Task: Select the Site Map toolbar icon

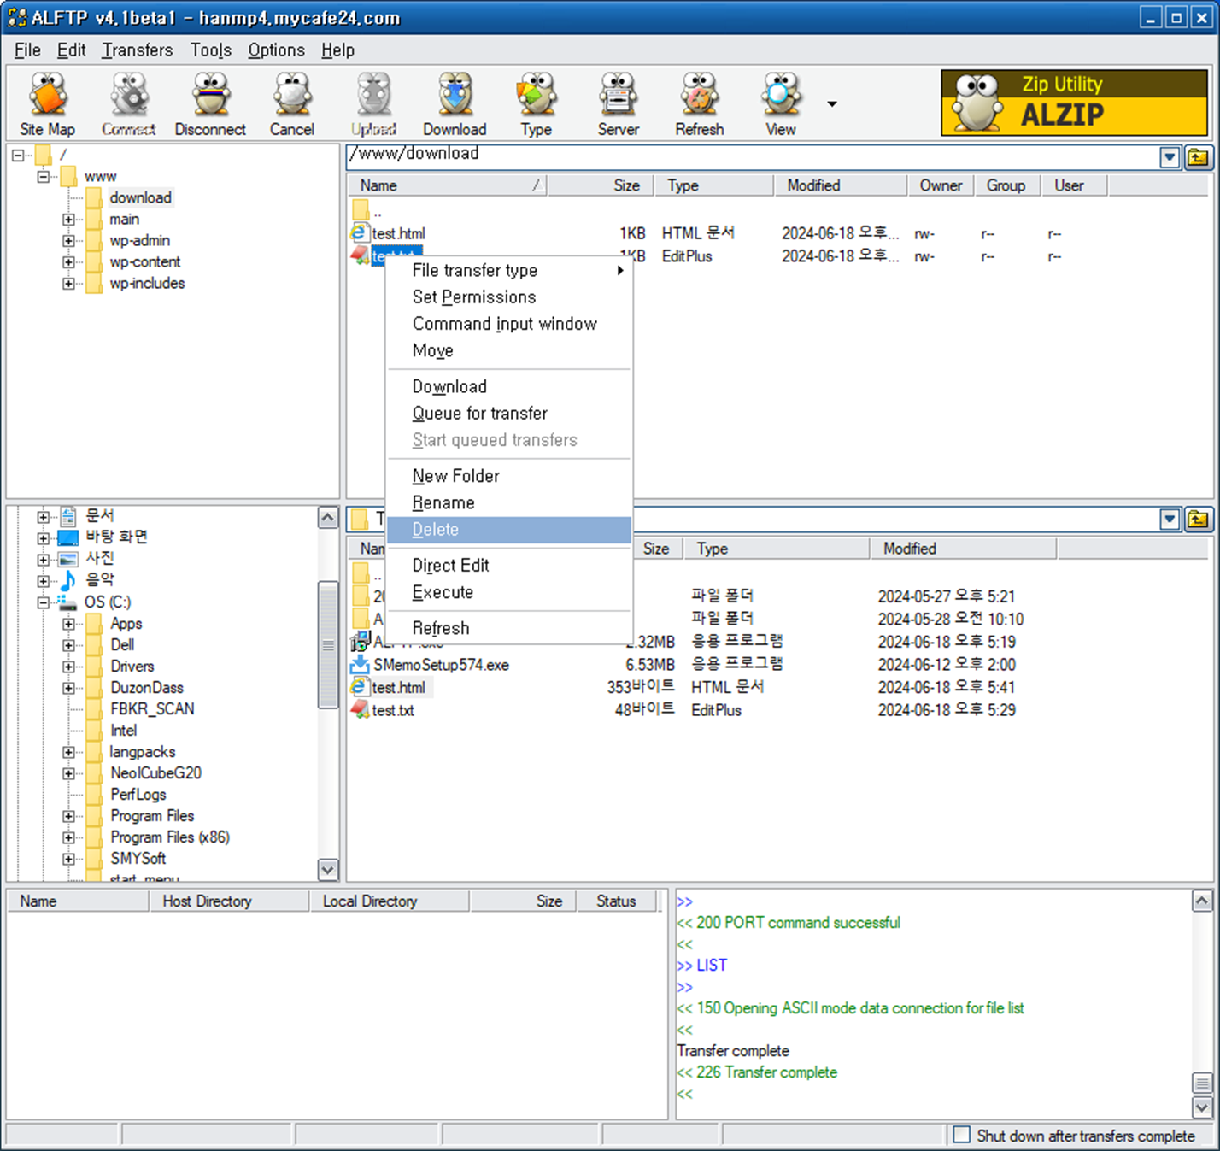Action: click(47, 101)
